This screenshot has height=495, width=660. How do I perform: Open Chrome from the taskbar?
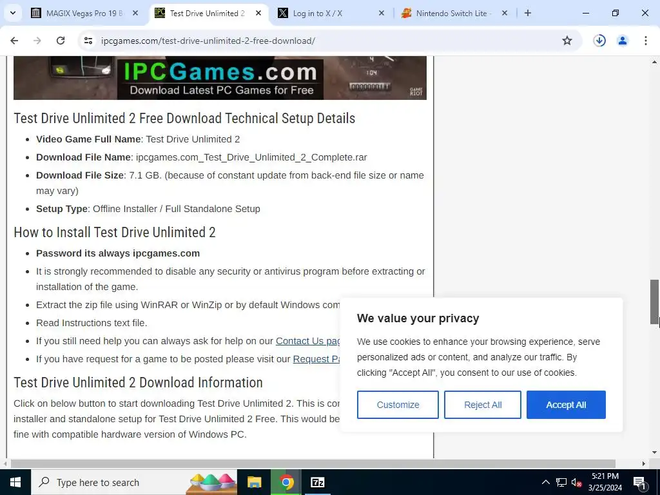tap(286, 482)
